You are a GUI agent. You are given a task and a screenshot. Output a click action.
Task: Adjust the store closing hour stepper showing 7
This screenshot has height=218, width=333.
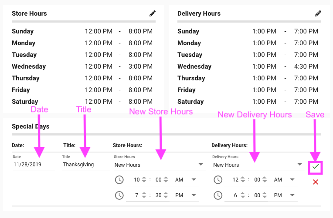[x=144, y=195]
